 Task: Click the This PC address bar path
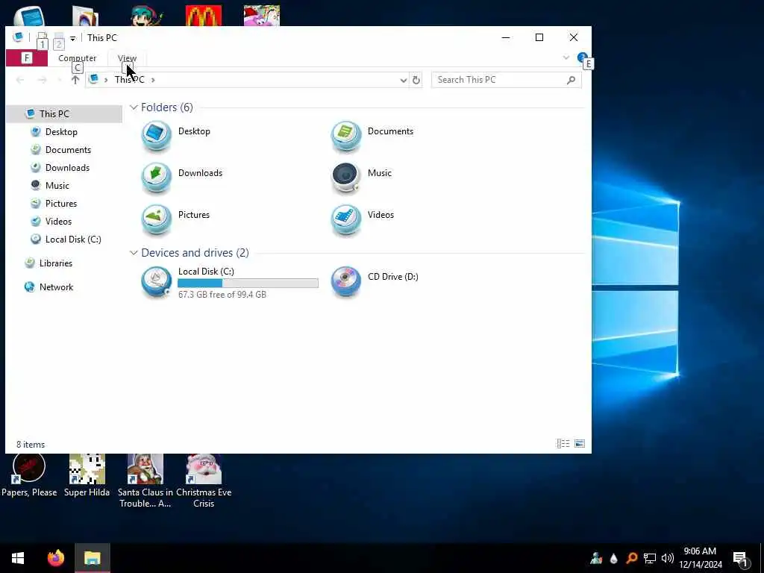pos(130,80)
